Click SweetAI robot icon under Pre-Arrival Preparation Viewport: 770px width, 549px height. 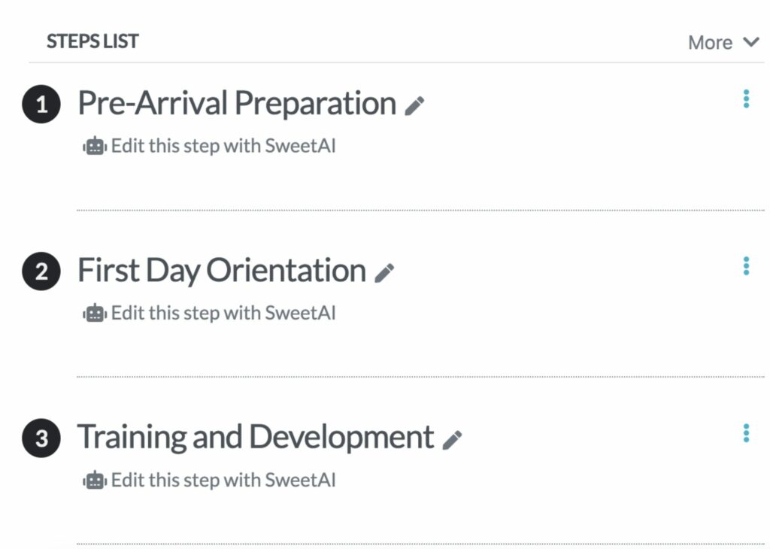coord(95,147)
